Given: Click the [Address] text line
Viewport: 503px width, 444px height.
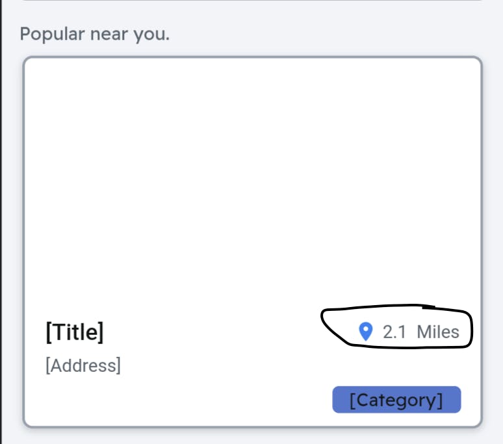Looking at the screenshot, I should coord(83,365).
